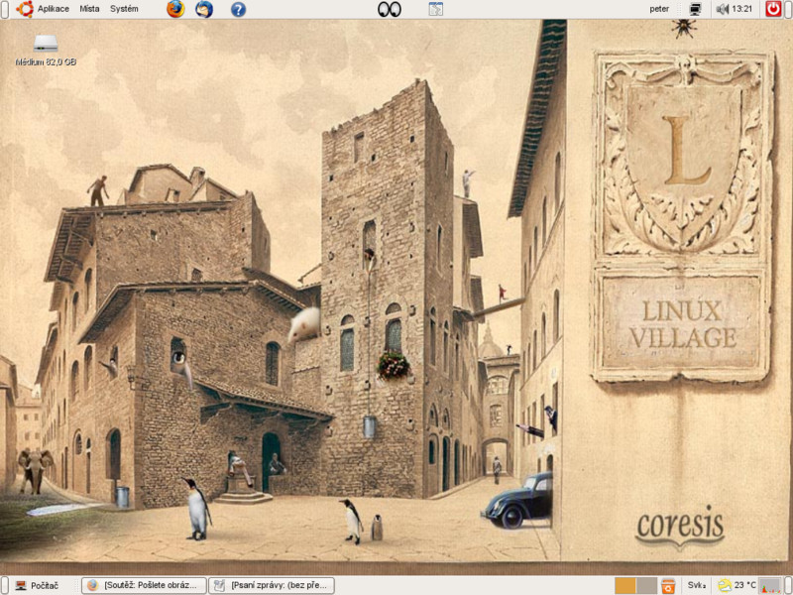Viewport: 793px width, 595px height.
Task: Switch to the Psaní zprávy window
Action: [272, 585]
